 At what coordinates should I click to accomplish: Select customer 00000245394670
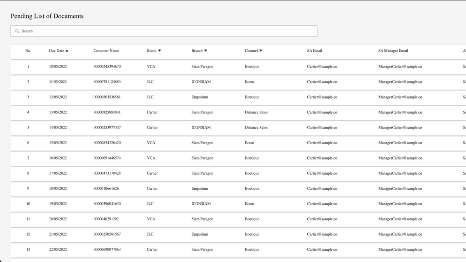107,66
